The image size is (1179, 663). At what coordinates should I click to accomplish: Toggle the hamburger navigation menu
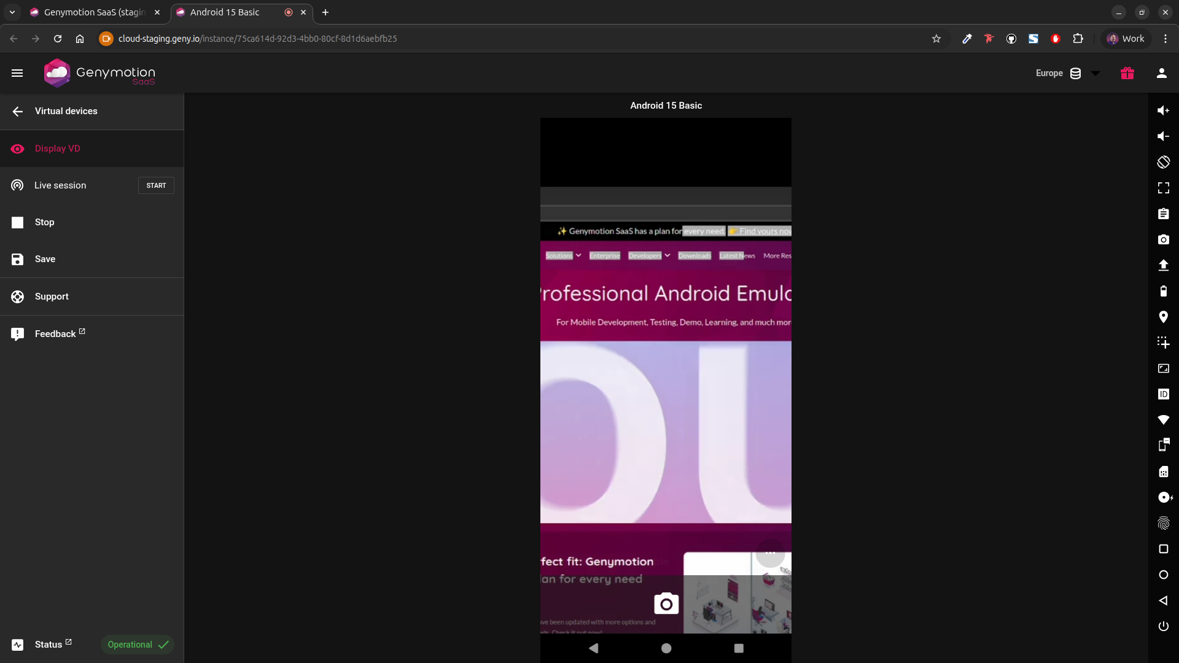17,73
